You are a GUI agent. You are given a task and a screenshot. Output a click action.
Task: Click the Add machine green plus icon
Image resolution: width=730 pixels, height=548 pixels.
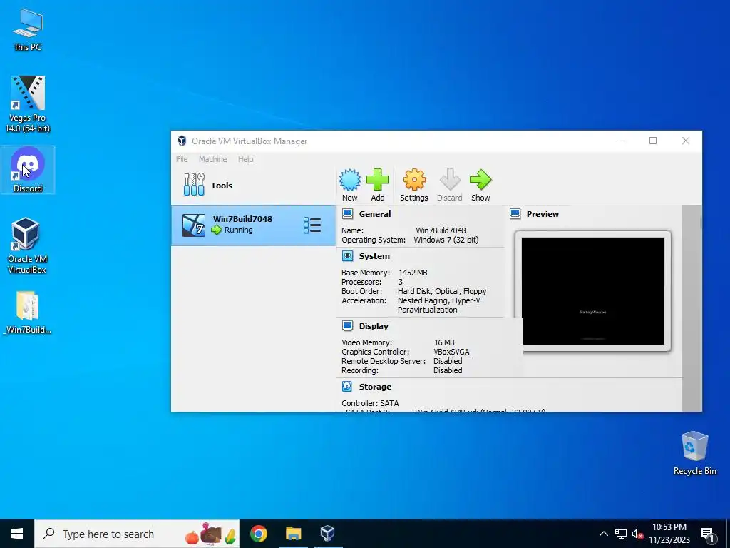378,180
